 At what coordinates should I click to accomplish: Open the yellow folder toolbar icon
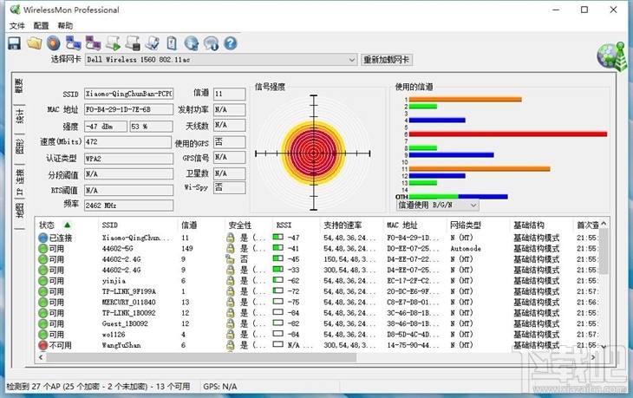coord(35,43)
